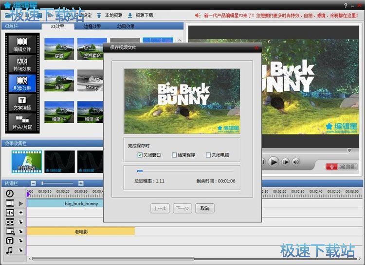Click the red V3 announcement link
This screenshot has width=365, height=265.
[x=281, y=16]
